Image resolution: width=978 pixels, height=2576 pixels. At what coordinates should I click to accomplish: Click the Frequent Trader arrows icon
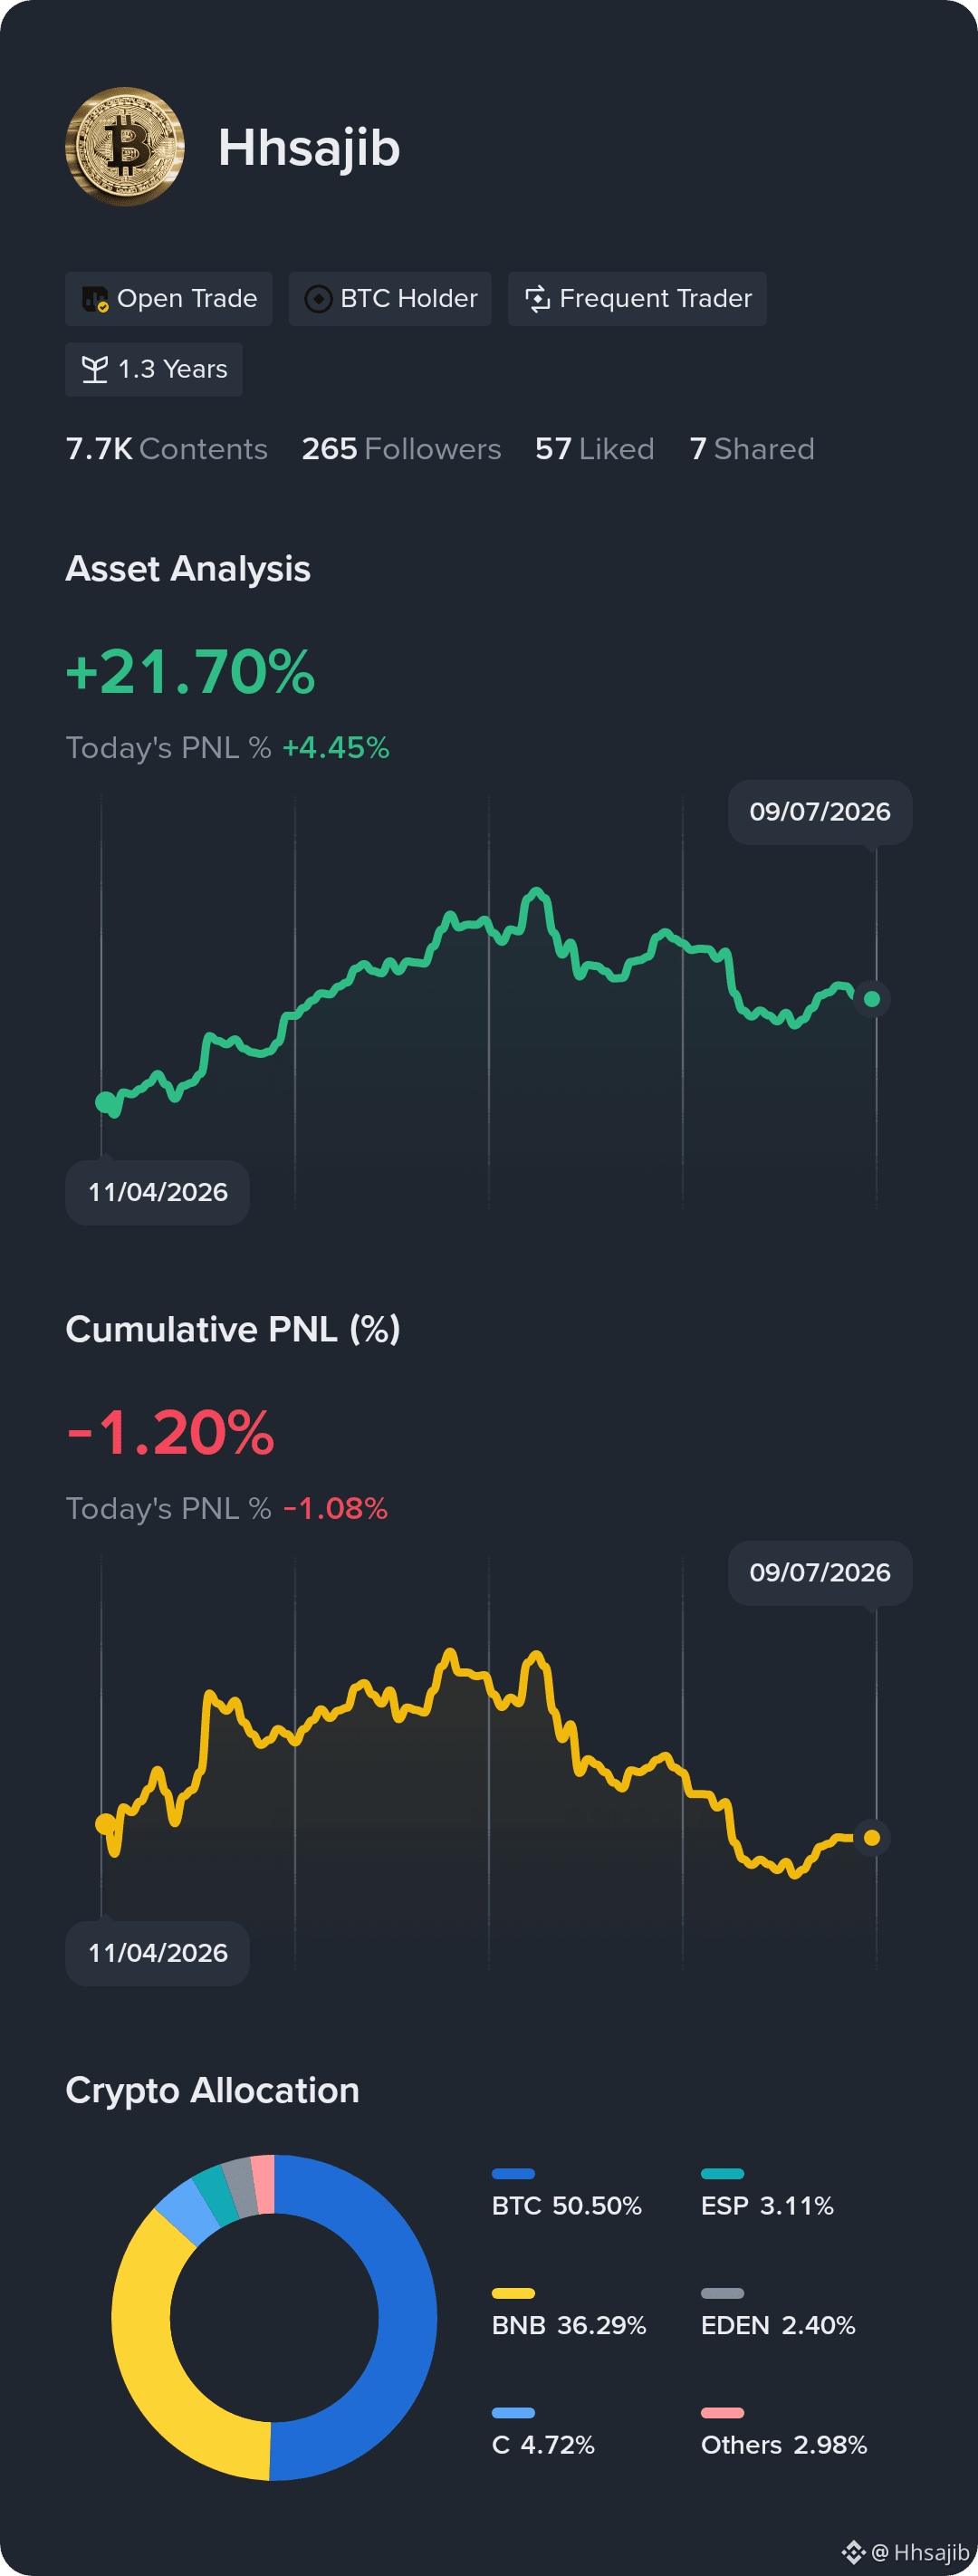[x=537, y=299]
